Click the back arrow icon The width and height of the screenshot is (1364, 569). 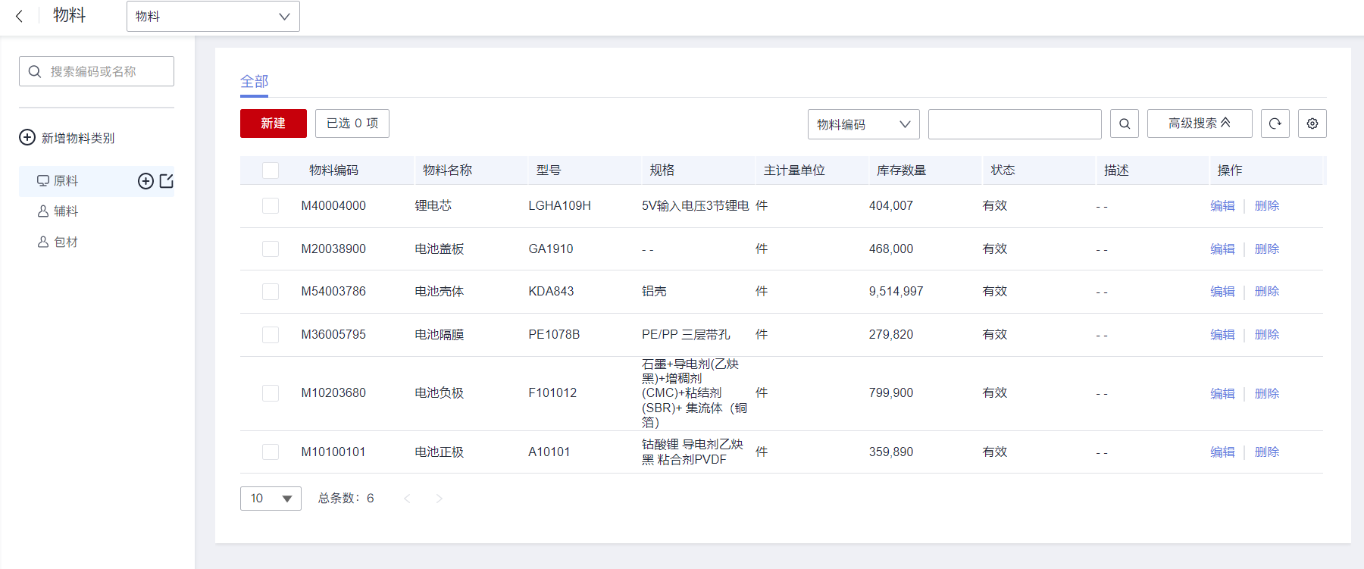coord(19,16)
